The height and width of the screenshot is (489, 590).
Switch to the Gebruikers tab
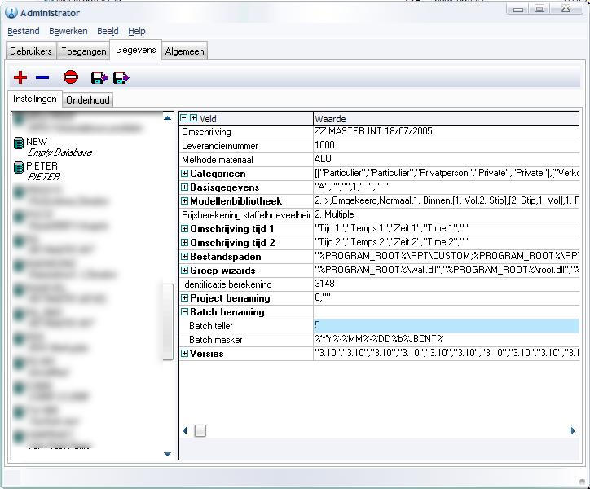pos(31,51)
